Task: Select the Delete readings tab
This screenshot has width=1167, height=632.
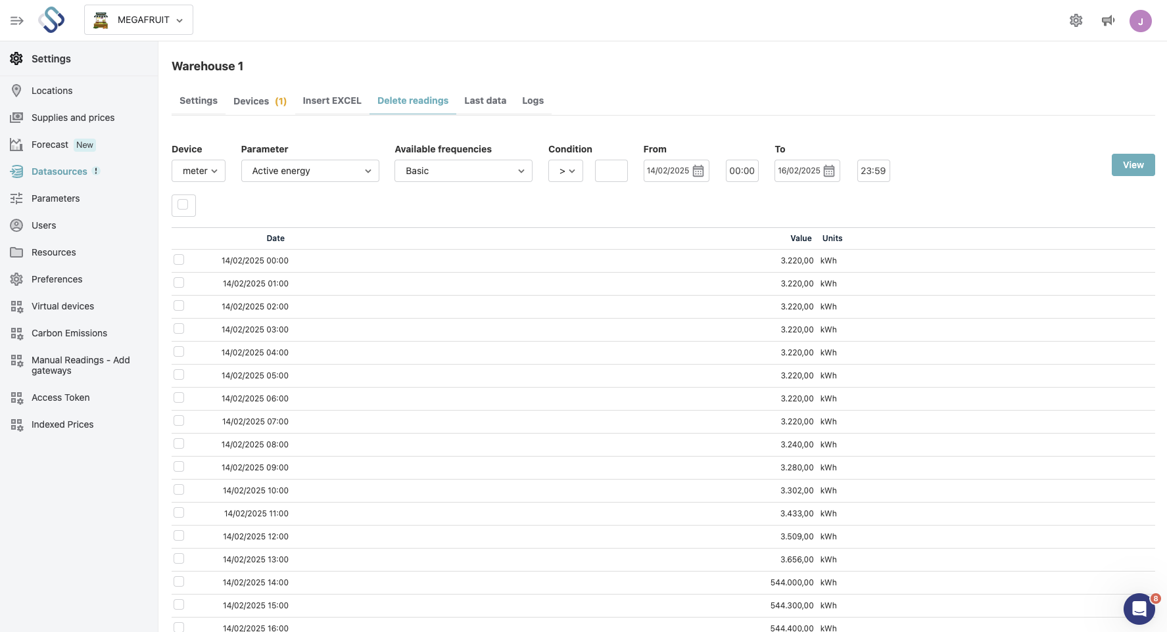Action: (413, 101)
